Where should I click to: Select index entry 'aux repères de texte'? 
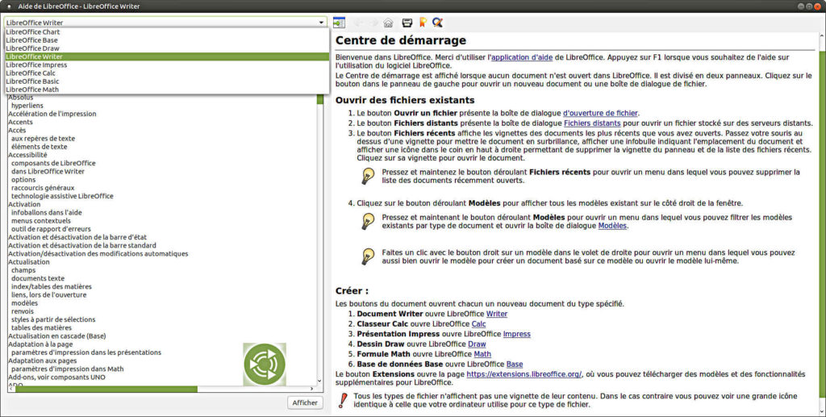click(x=44, y=139)
